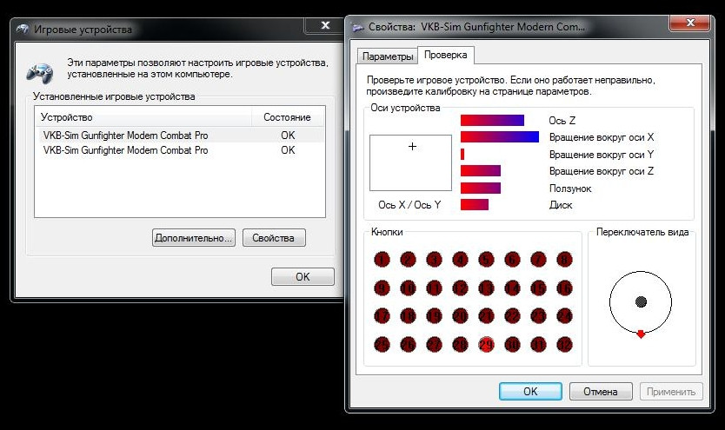The width and height of the screenshot is (725, 430).
Task: Click button indicator 9 in Кнопки
Action: coord(382,288)
